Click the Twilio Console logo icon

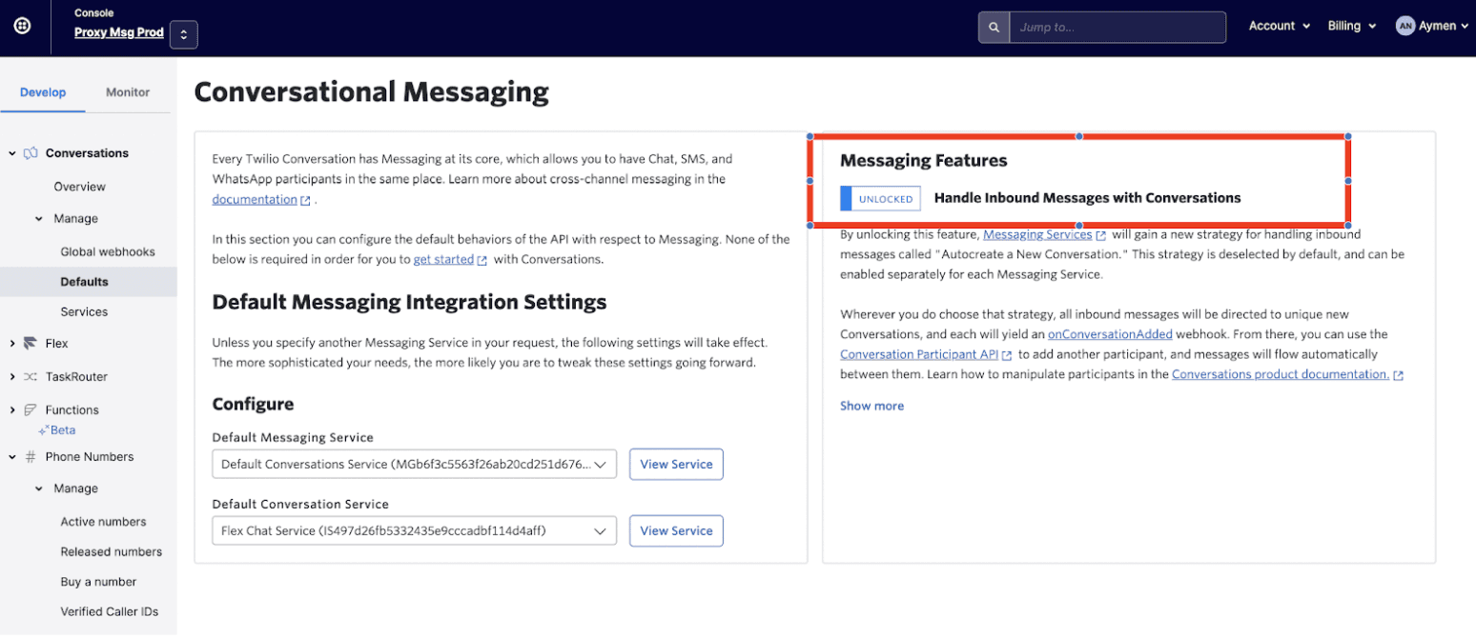pyautogui.click(x=21, y=26)
